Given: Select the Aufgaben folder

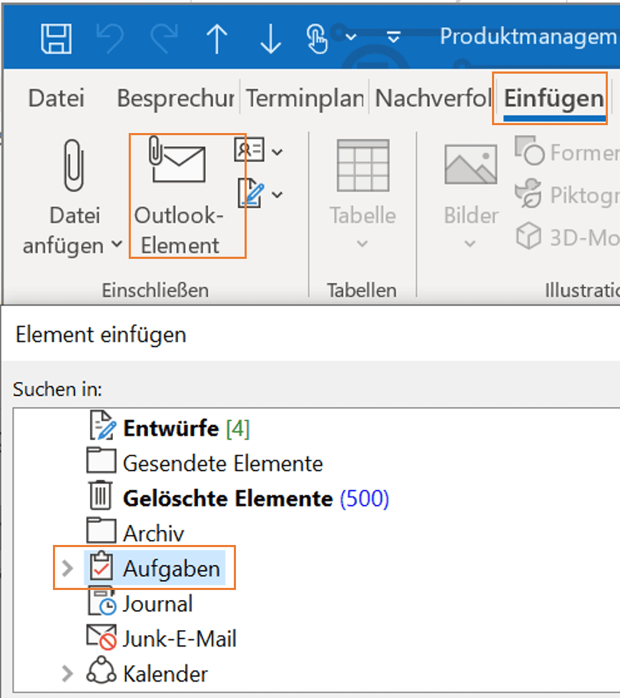Looking at the screenshot, I should pos(154,568).
